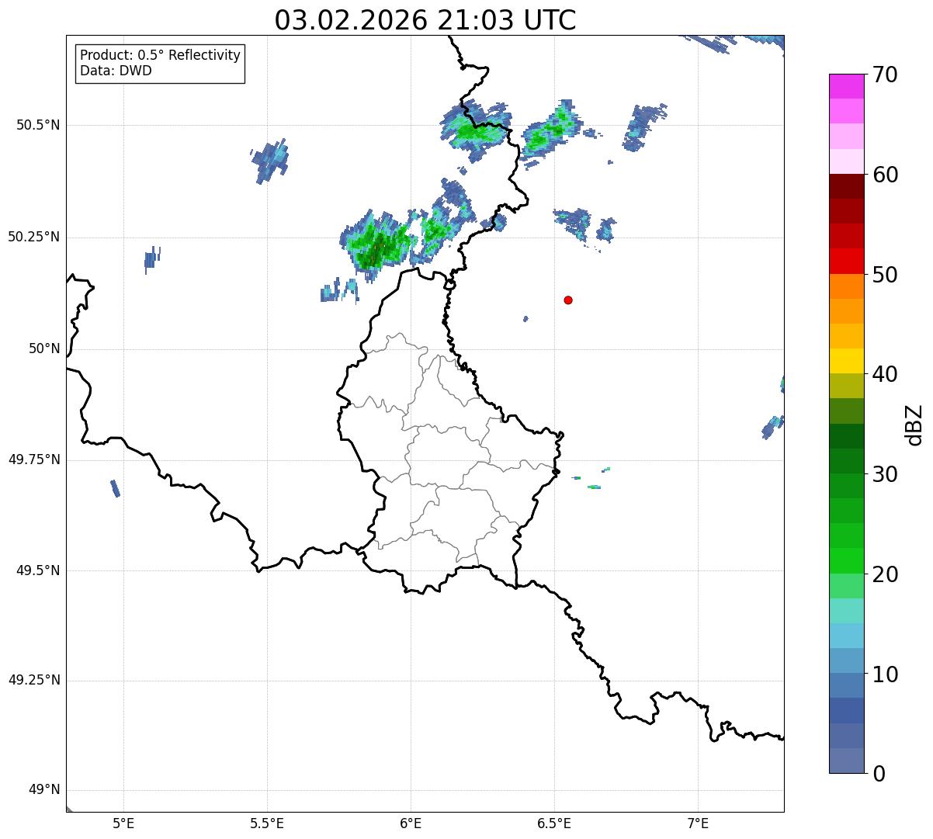Click the 6°E longitude label
This screenshot has width=933, height=839.
[x=411, y=823]
